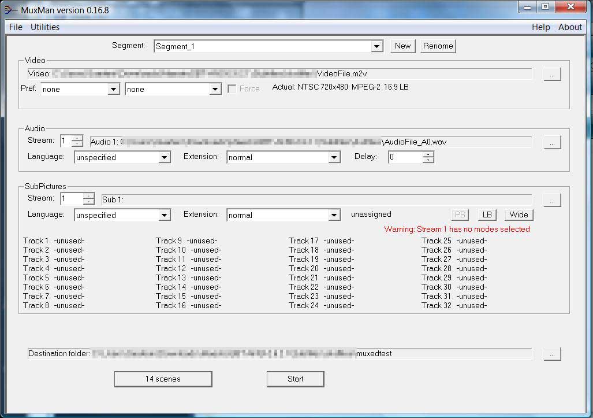Increase the SubPictures stream number
This screenshot has height=418, width=593.
pos(88,196)
